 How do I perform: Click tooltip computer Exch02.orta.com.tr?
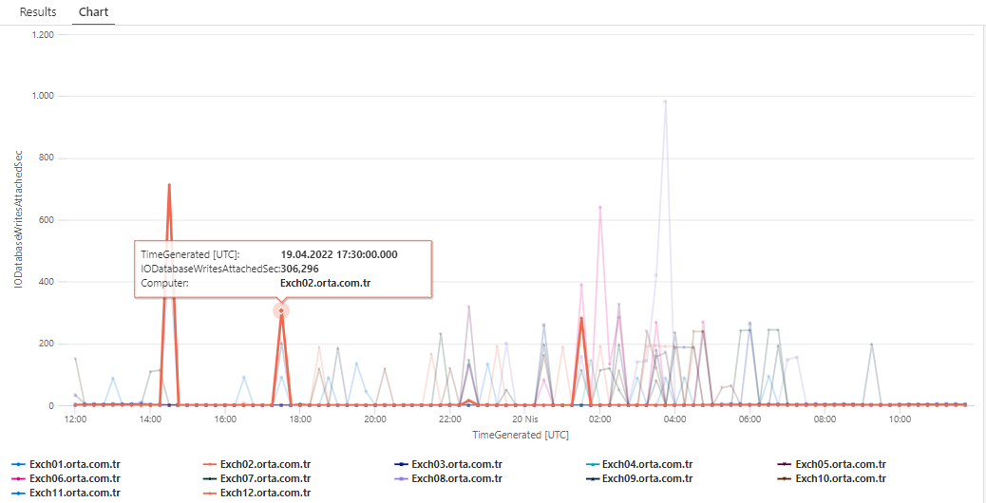click(x=325, y=283)
